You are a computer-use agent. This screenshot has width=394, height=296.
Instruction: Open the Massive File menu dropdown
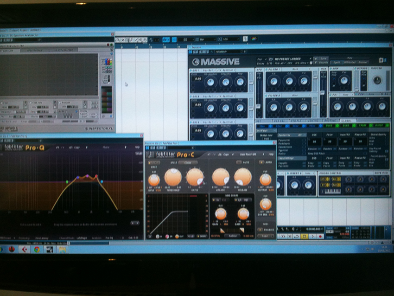click(261, 59)
